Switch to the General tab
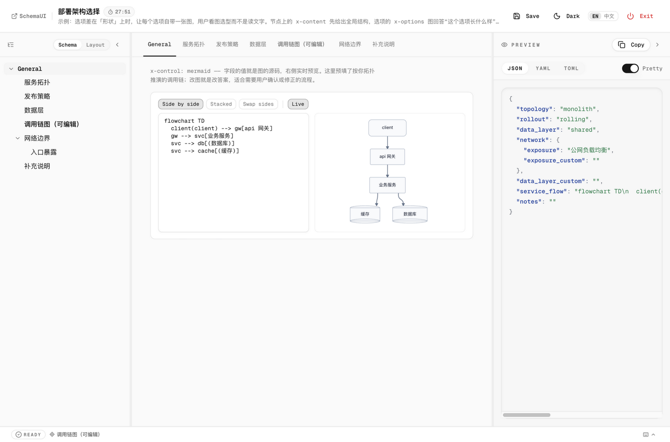This screenshot has height=442, width=670. click(x=160, y=45)
